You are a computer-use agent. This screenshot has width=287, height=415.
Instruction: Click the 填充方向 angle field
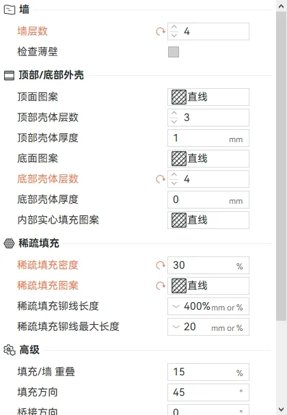pos(208,392)
